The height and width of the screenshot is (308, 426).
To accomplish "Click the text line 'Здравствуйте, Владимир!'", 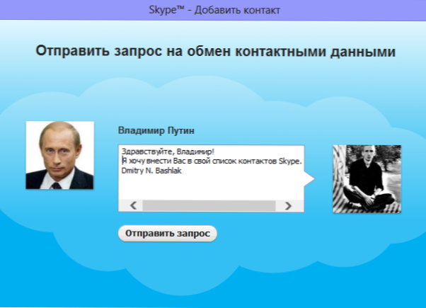I will [168, 152].
